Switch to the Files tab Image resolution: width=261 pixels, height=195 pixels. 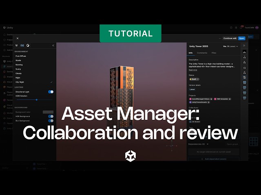pos(214,53)
